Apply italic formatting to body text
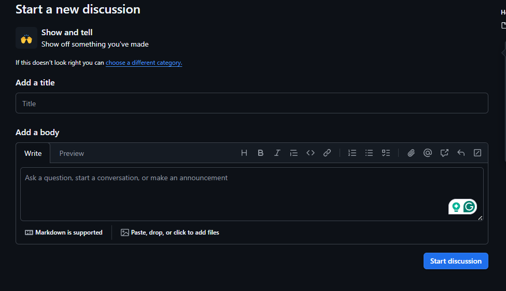Image resolution: width=506 pixels, height=291 pixels. (277, 153)
